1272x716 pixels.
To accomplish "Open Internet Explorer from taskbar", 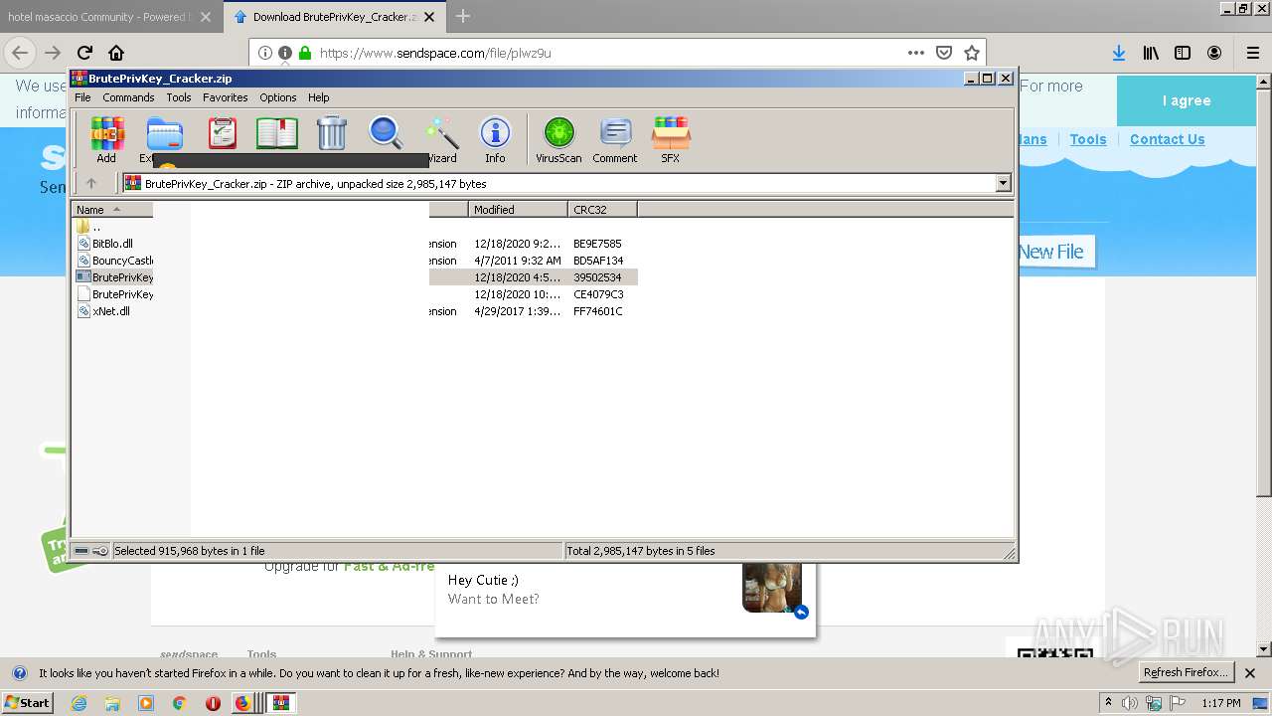I will point(79,703).
